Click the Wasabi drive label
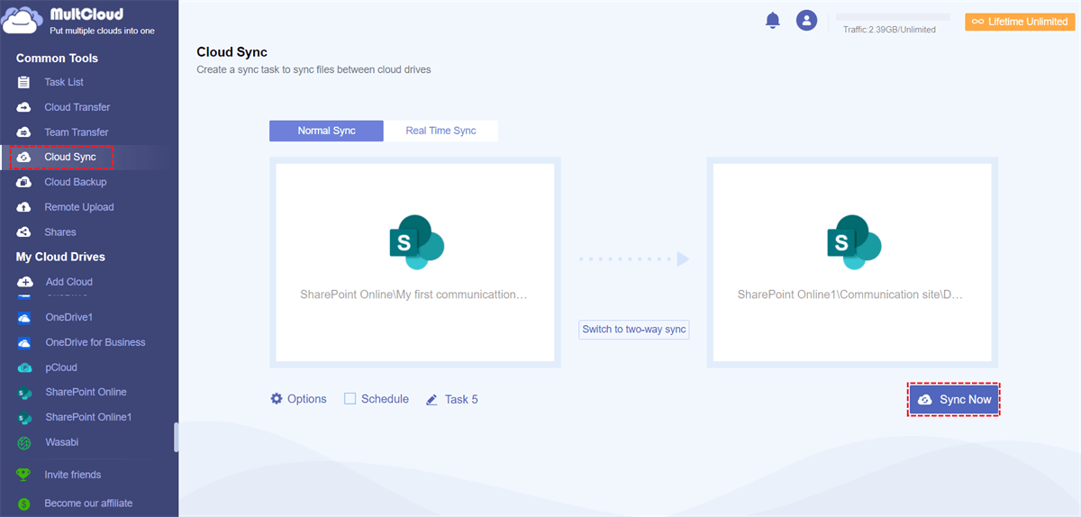Viewport: 1081px width, 517px height. click(x=62, y=442)
